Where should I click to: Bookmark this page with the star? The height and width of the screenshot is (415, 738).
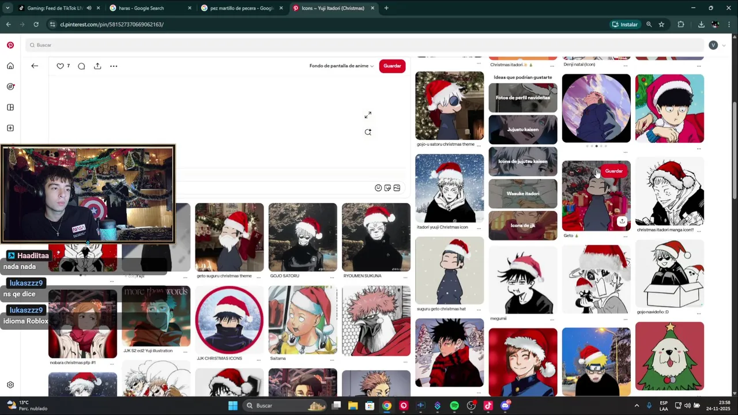click(661, 24)
